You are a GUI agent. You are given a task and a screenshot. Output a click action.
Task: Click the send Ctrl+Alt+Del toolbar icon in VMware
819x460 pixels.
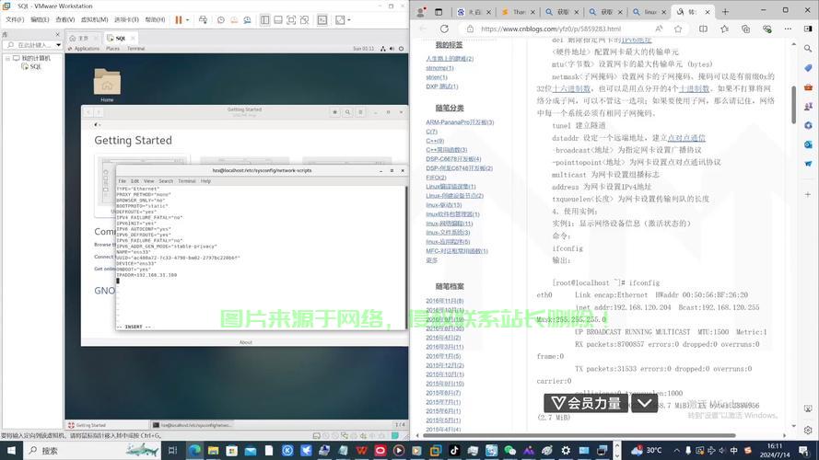pos(203,20)
